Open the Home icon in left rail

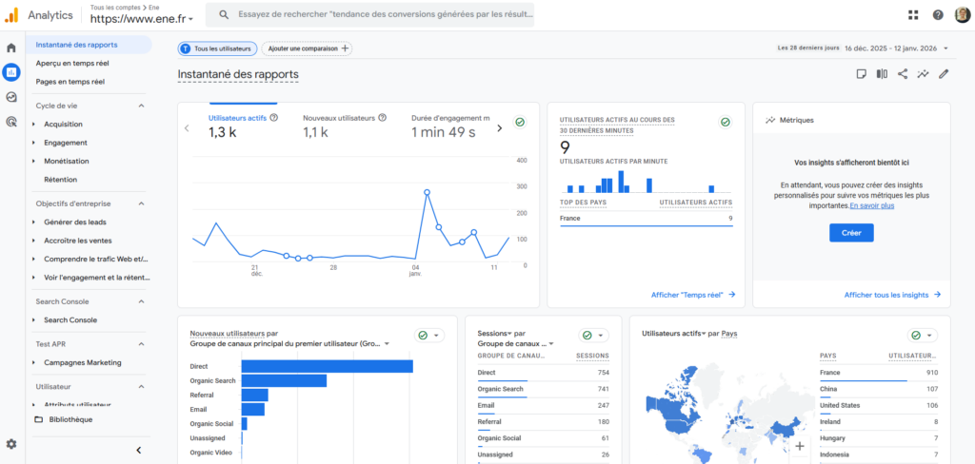click(x=11, y=48)
